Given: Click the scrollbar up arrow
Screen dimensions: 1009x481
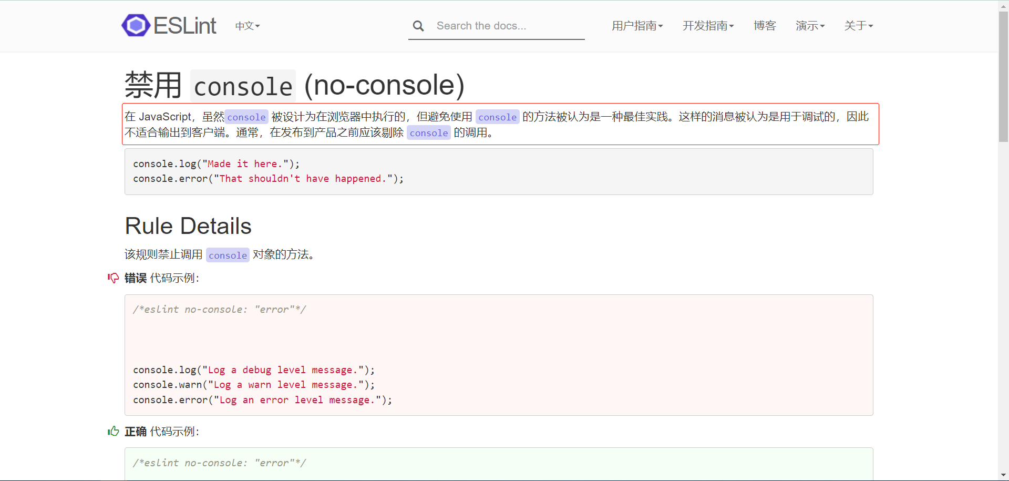Looking at the screenshot, I should (x=1003, y=5).
